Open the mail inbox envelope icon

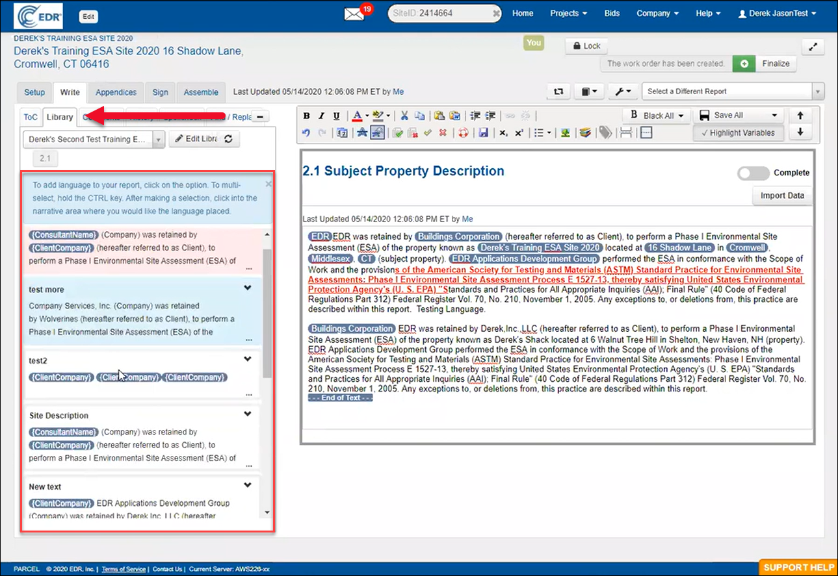[355, 14]
